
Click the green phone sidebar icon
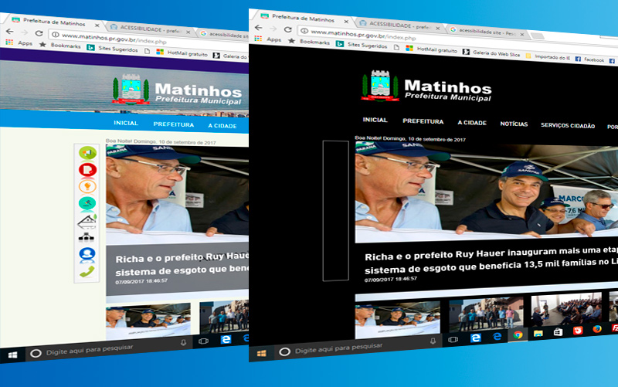point(87,272)
